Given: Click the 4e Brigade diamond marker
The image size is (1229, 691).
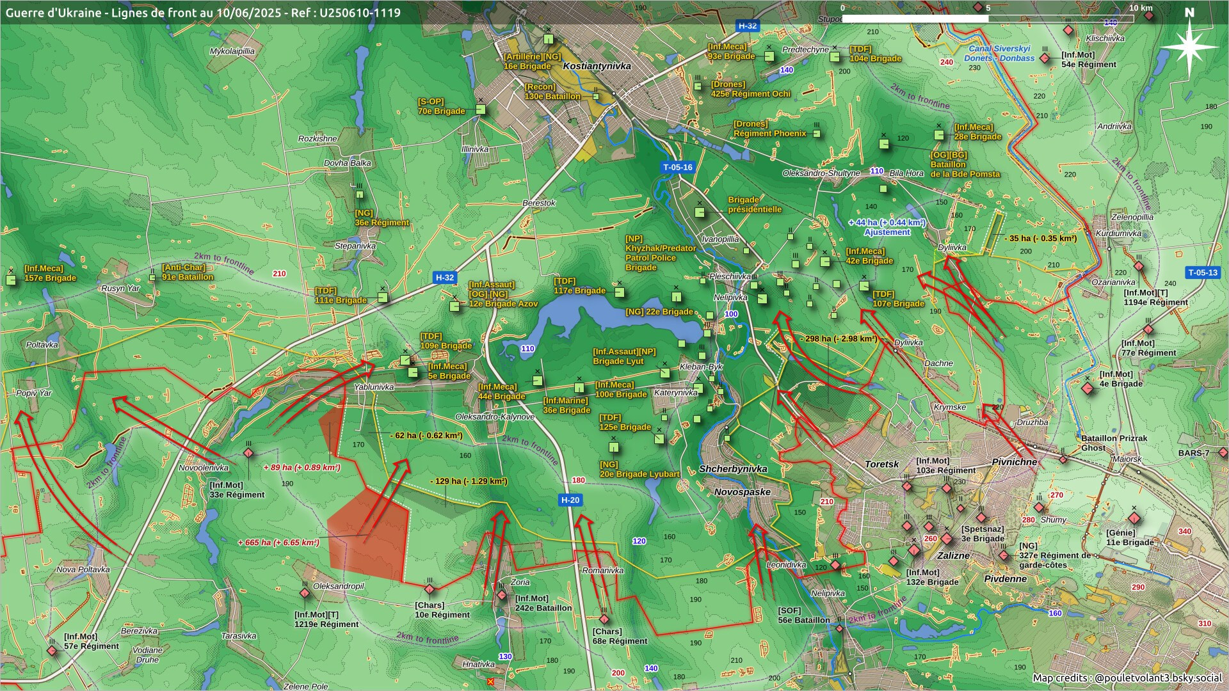Looking at the screenshot, I should (1088, 388).
